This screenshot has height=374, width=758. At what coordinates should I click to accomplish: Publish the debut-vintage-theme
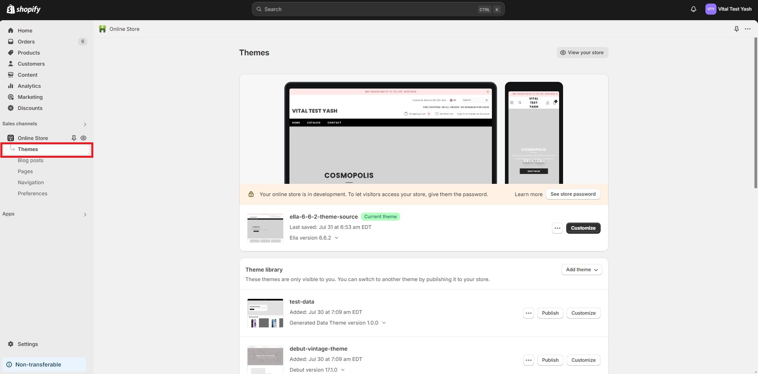(x=550, y=360)
